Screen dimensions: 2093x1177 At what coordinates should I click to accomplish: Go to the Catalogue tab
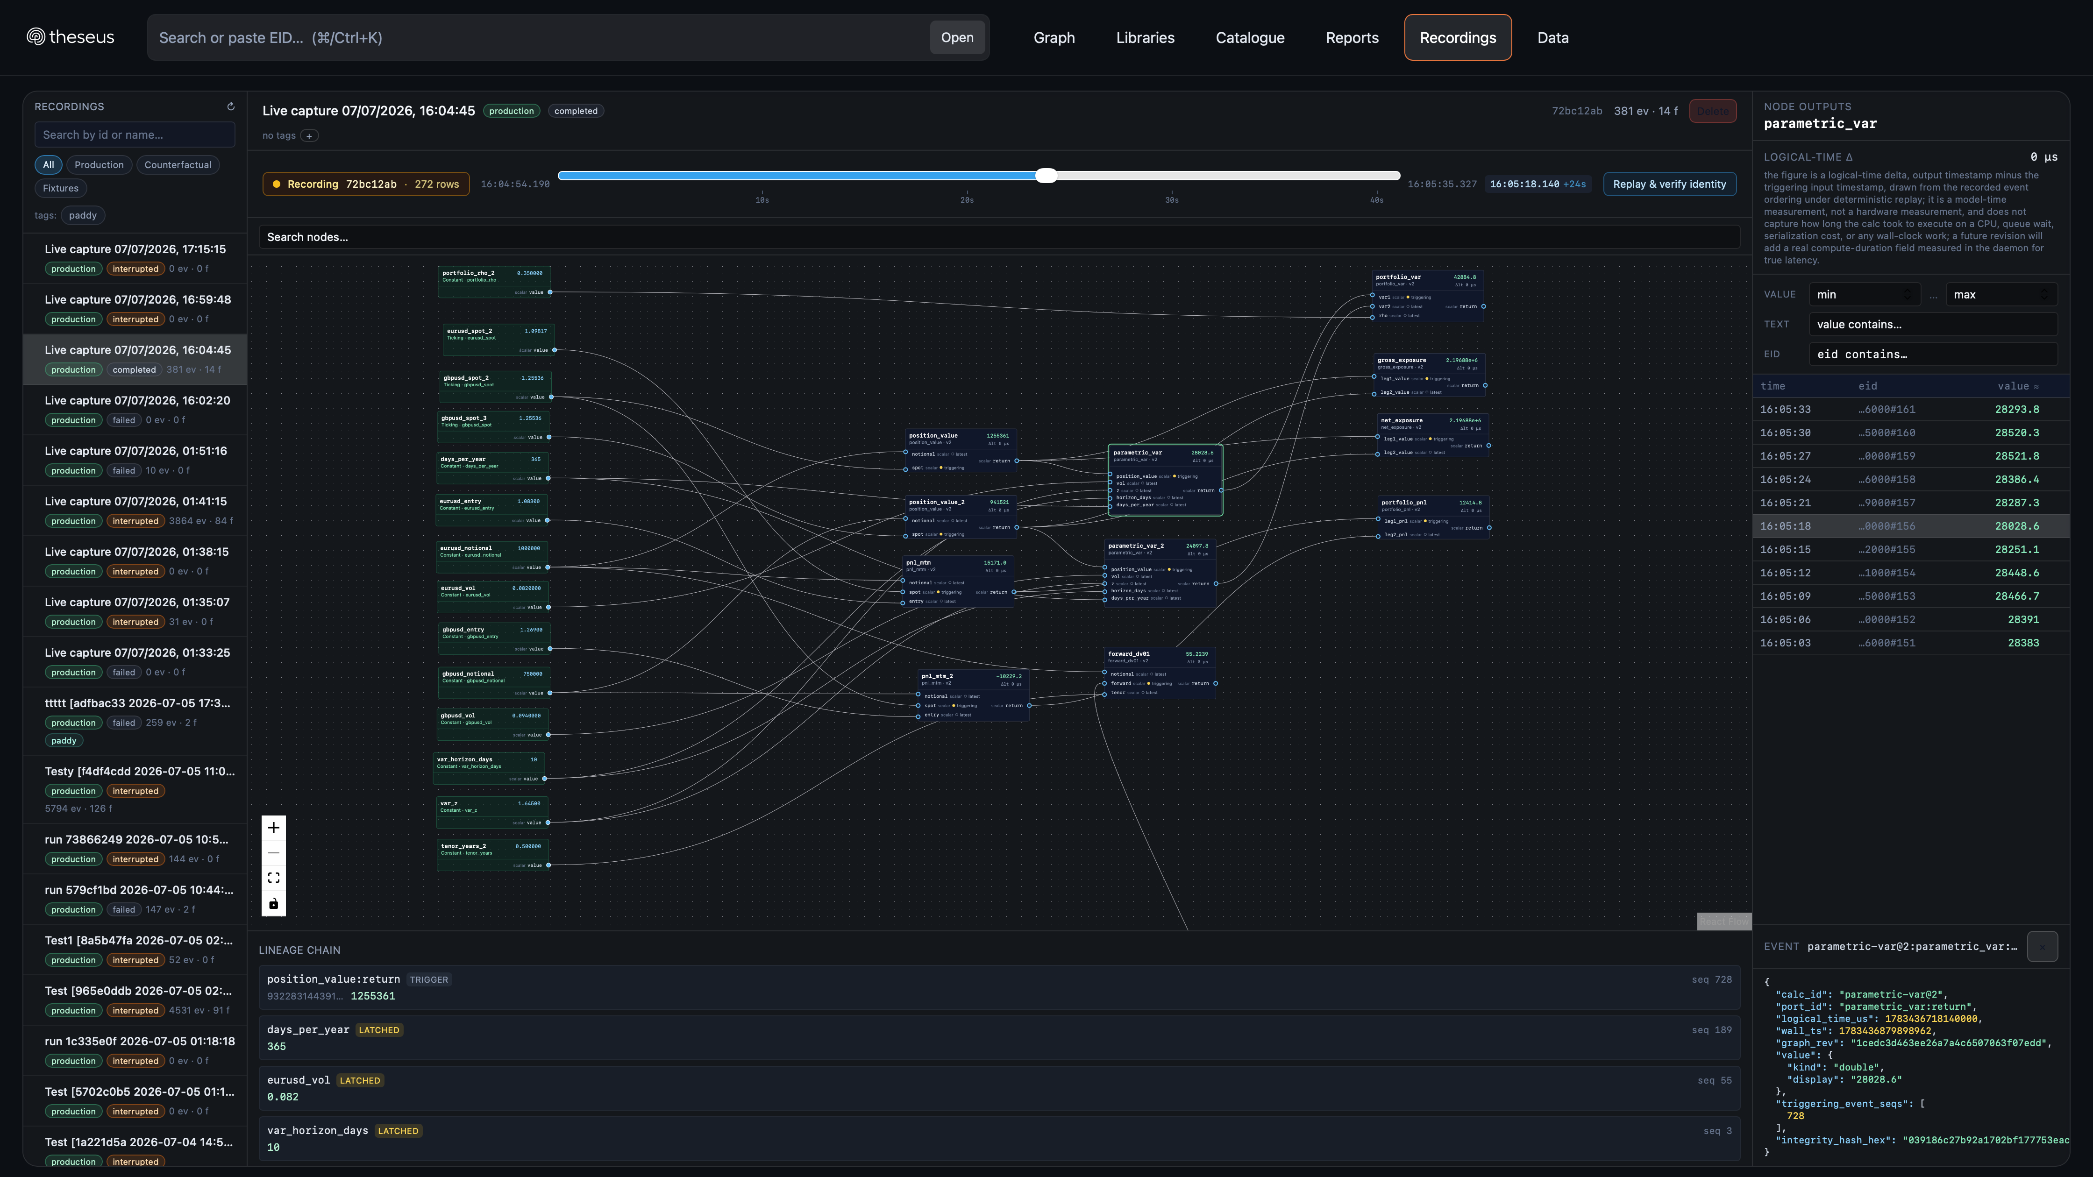[1250, 37]
